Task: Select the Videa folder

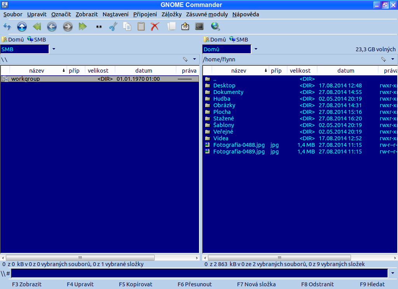Action: coord(300,138)
